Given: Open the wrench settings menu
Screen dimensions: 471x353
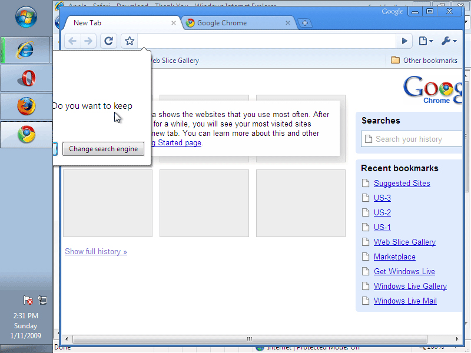Looking at the screenshot, I should pos(449,41).
